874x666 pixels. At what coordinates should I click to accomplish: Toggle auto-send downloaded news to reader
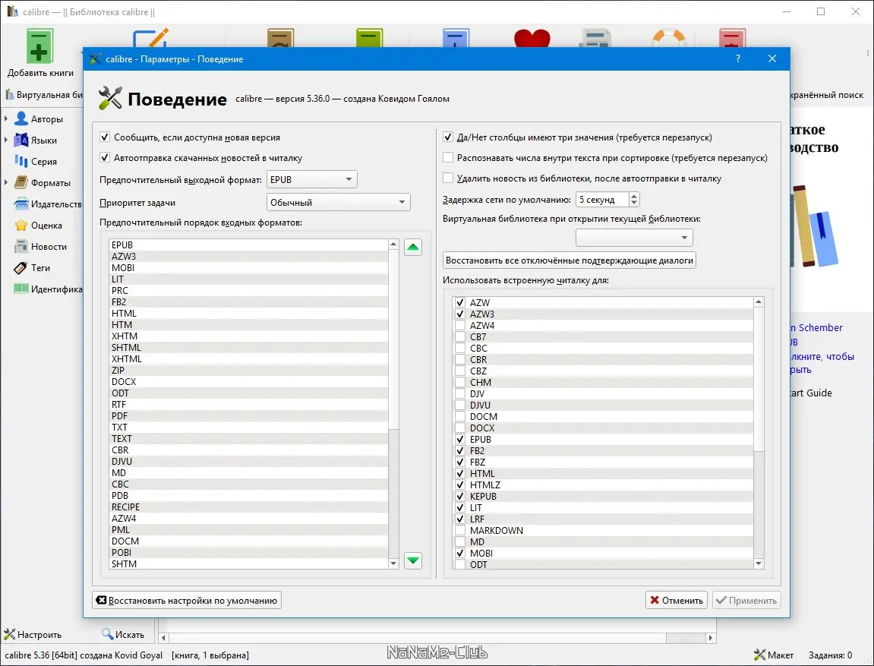[105, 158]
